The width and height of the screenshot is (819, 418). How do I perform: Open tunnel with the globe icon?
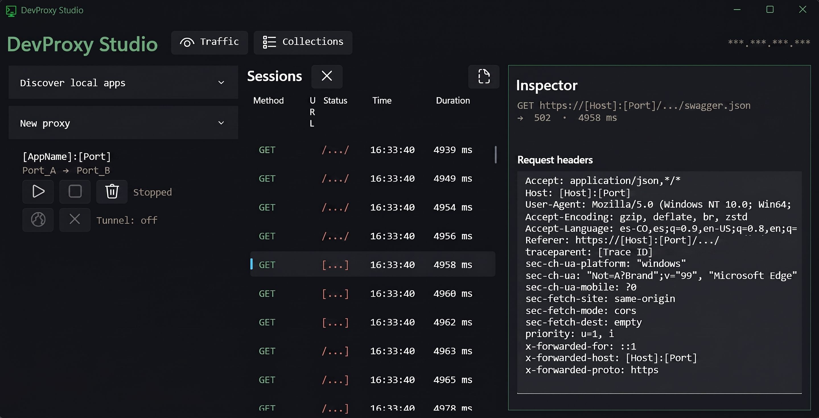(x=38, y=220)
